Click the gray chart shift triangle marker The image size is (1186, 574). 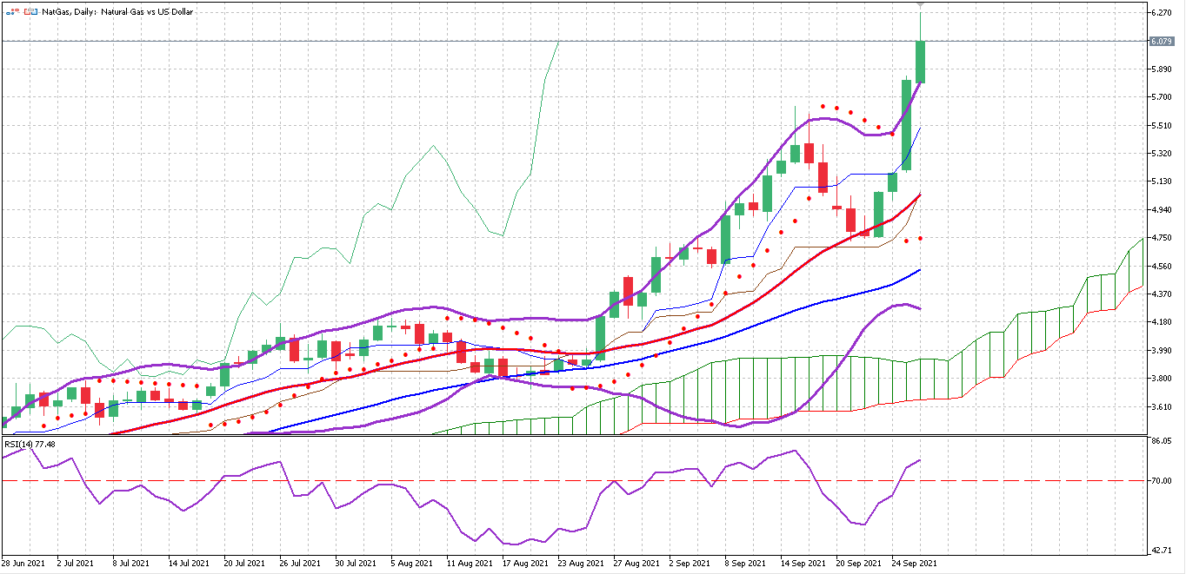pos(920,5)
